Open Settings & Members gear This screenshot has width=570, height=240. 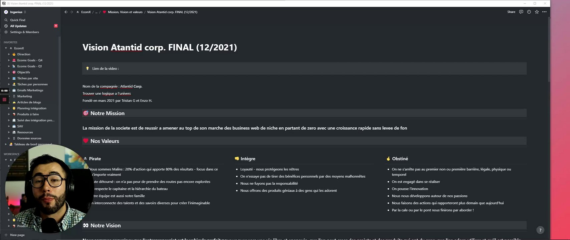[x=6, y=32]
